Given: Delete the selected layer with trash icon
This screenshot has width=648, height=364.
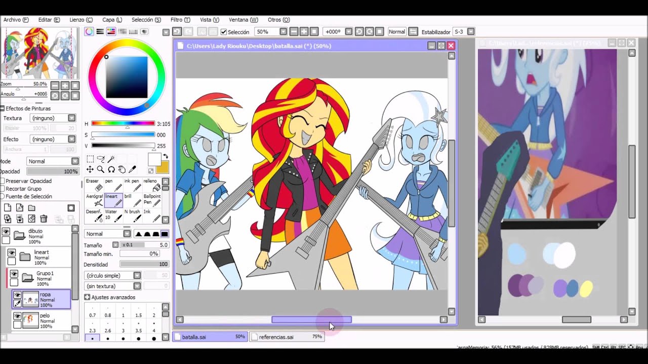Looking at the screenshot, I should [44, 219].
